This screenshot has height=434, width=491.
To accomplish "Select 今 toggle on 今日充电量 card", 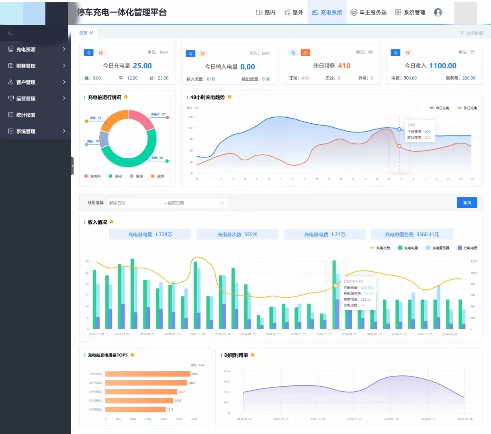I will [x=89, y=53].
